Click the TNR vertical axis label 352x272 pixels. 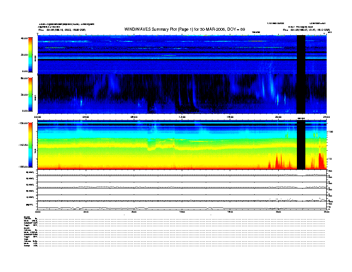tap(35, 152)
